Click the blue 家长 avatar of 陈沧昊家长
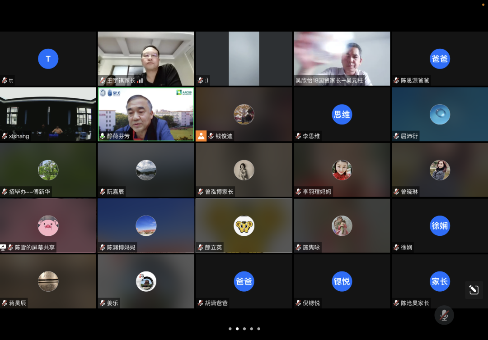The height and width of the screenshot is (340, 488). 439,281
